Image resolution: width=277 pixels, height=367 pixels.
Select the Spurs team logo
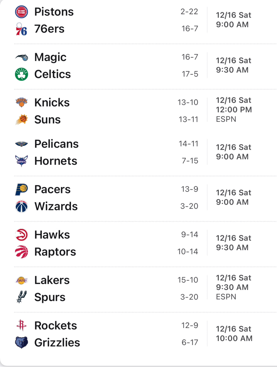click(x=21, y=297)
